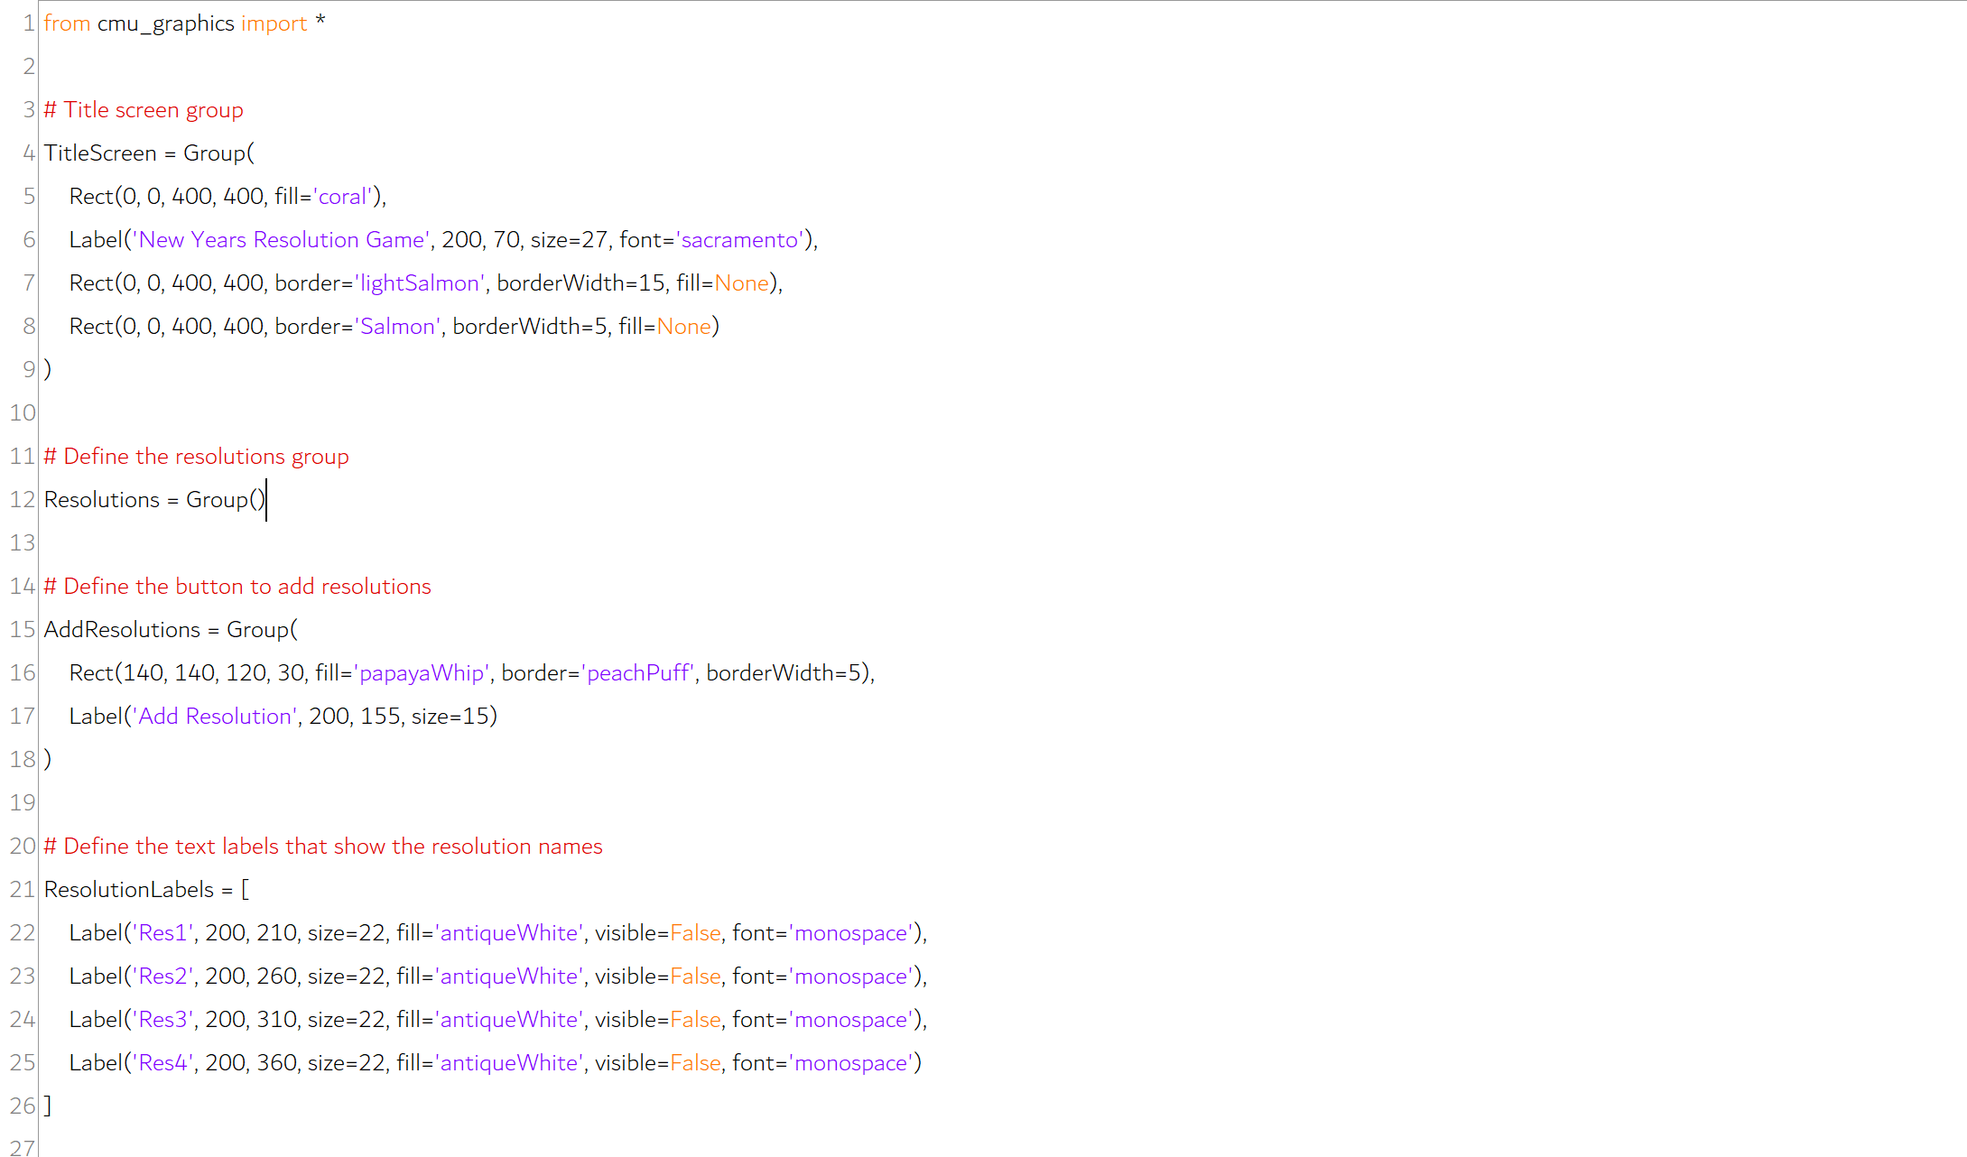This screenshot has height=1157, width=1967.
Task: Click 'visible=False' in the Res3 label line
Action: [x=657, y=1020]
